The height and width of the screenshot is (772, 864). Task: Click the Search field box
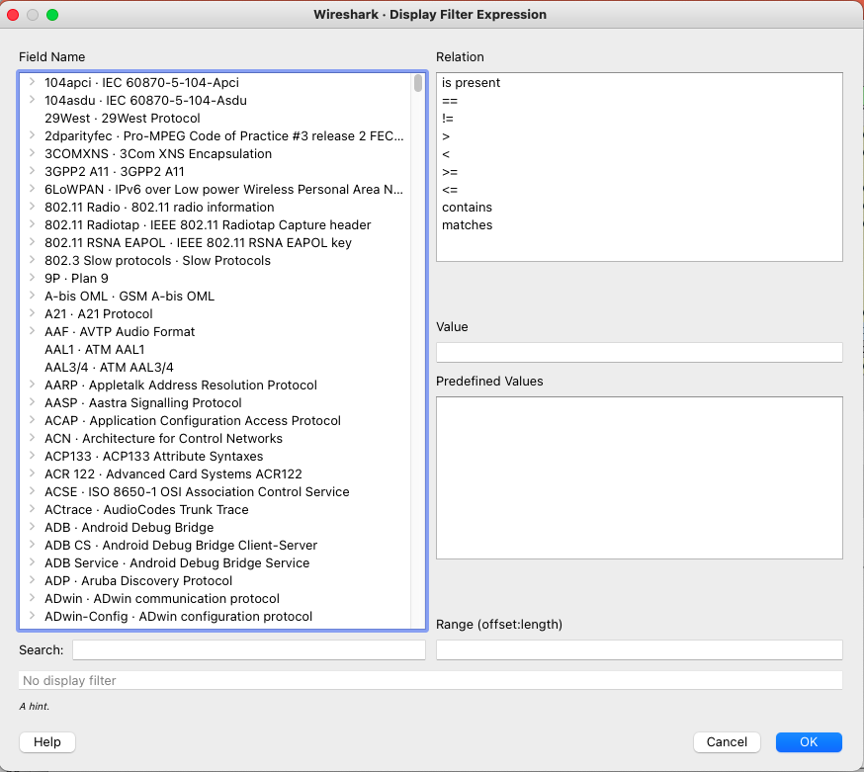[x=248, y=650]
